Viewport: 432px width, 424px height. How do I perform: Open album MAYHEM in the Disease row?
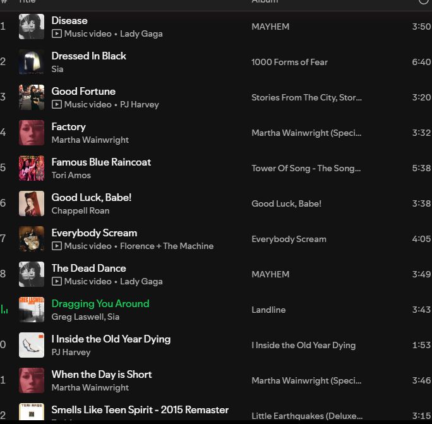click(270, 27)
